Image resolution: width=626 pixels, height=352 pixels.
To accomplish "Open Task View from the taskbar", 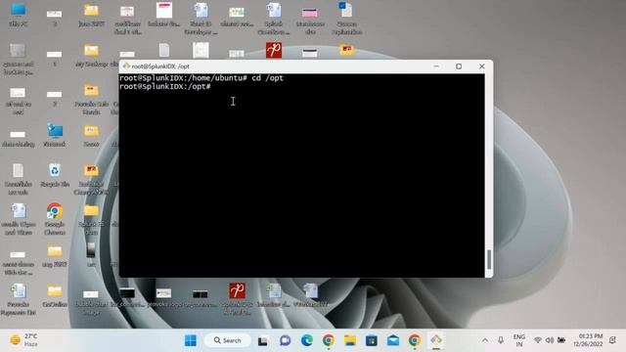I will (263, 341).
